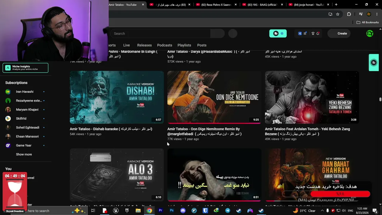
Task: Focus the YouTube search field
Action: [160, 33]
